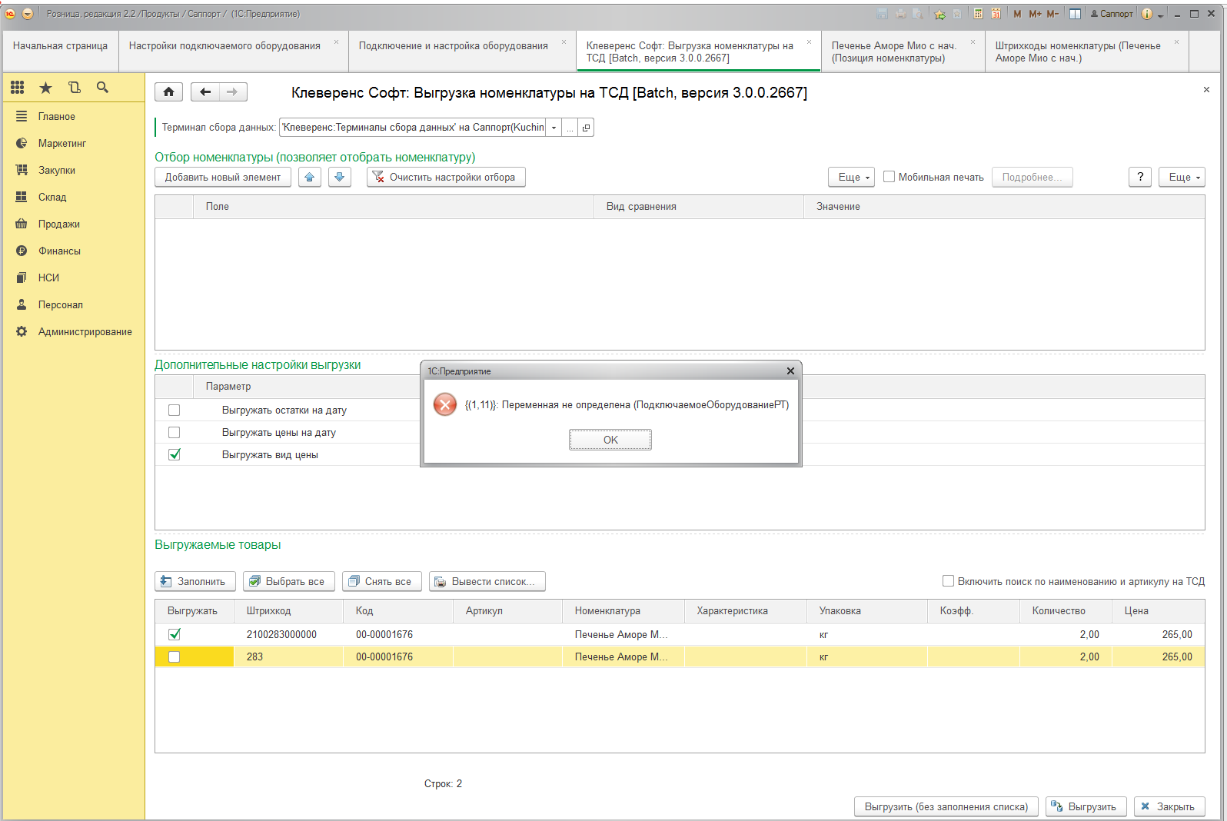
Task: Uncheck Выгружать вид цены checkbox
Action: [x=175, y=455]
